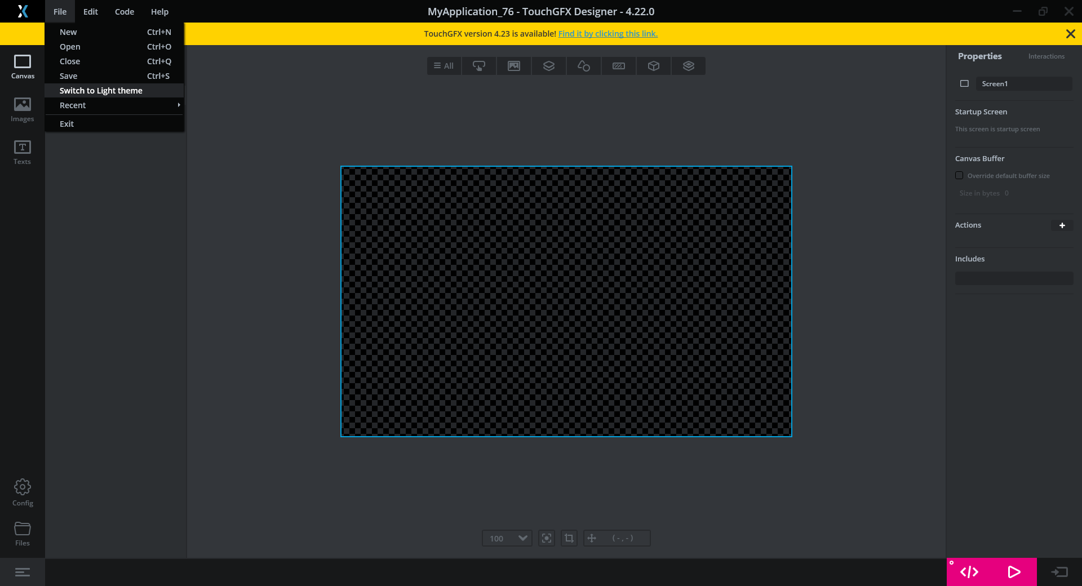This screenshot has width=1082, height=586.
Task: Add an action with the plus button
Action: tap(1062, 225)
